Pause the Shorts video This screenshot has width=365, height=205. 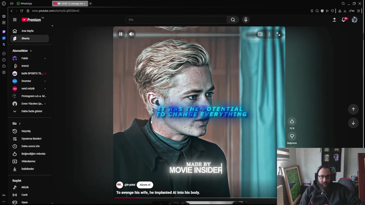121,34
